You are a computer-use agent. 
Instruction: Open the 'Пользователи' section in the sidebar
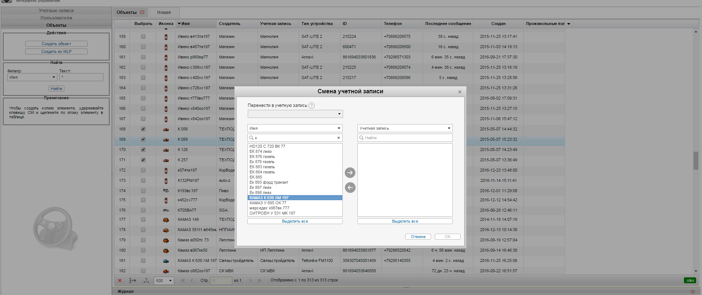point(56,18)
